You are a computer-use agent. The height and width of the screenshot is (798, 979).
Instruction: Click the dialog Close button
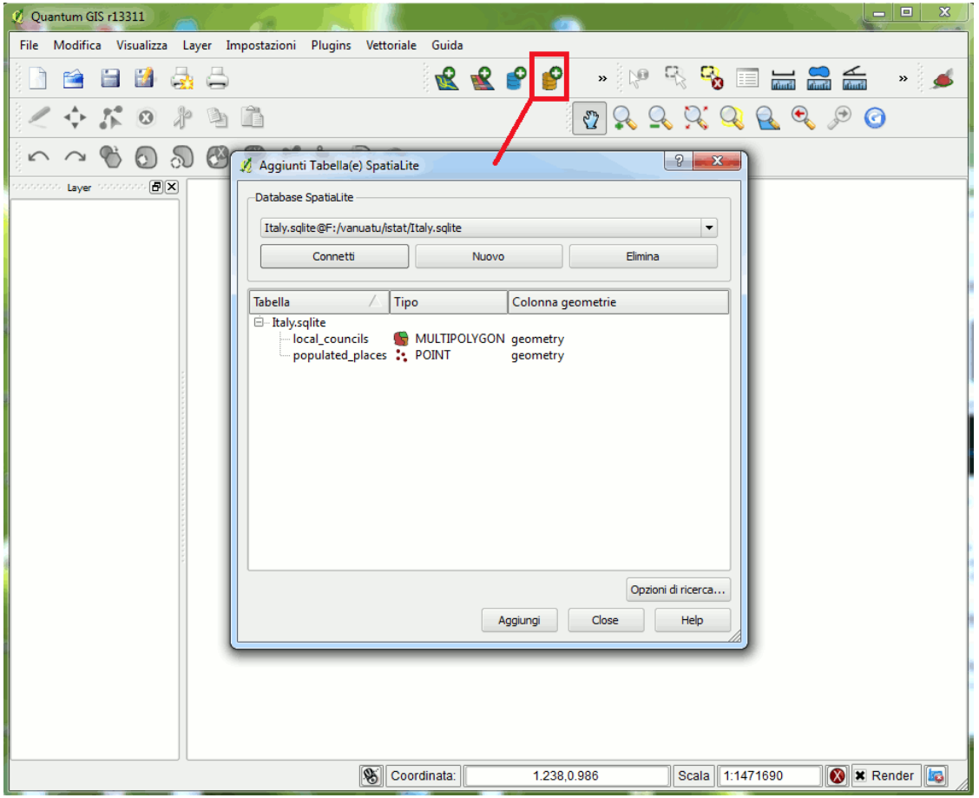pyautogui.click(x=605, y=620)
